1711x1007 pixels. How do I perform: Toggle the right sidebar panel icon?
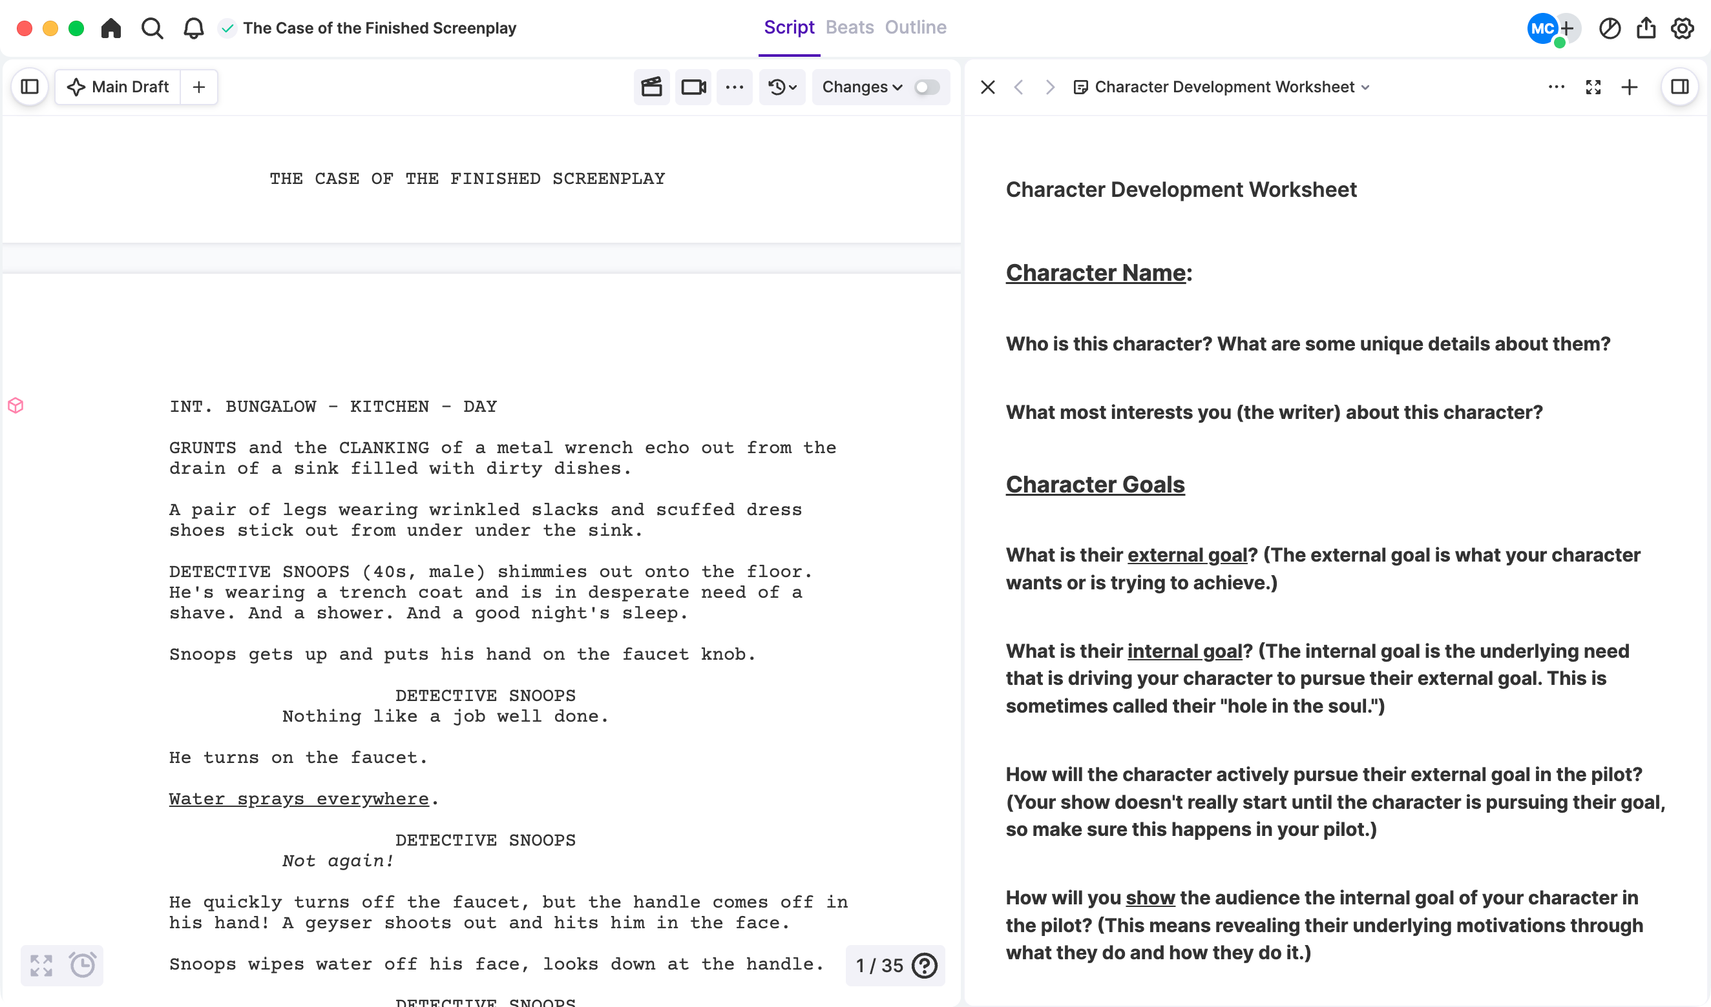1680,87
